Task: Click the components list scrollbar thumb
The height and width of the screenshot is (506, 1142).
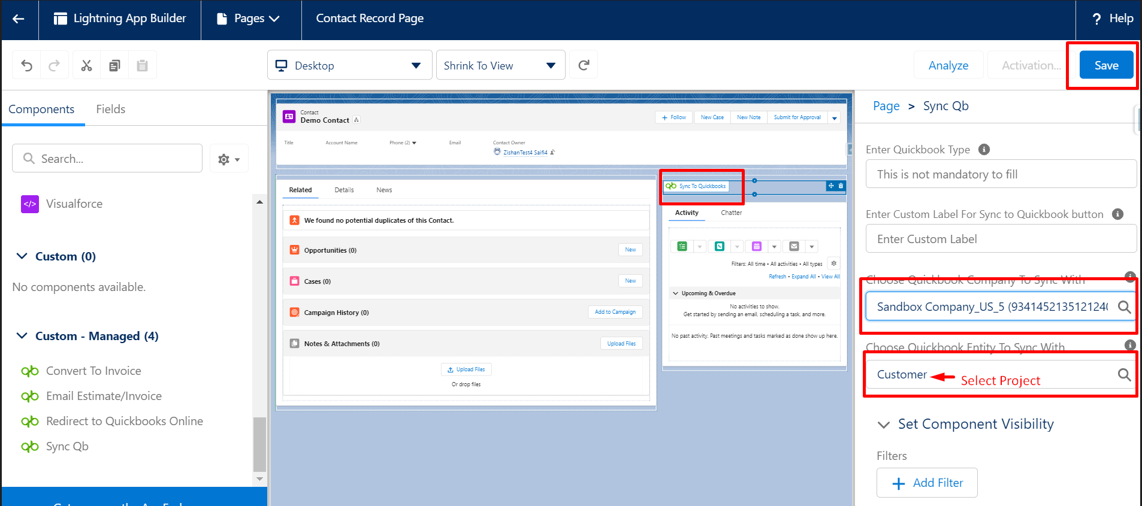Action: 259,444
